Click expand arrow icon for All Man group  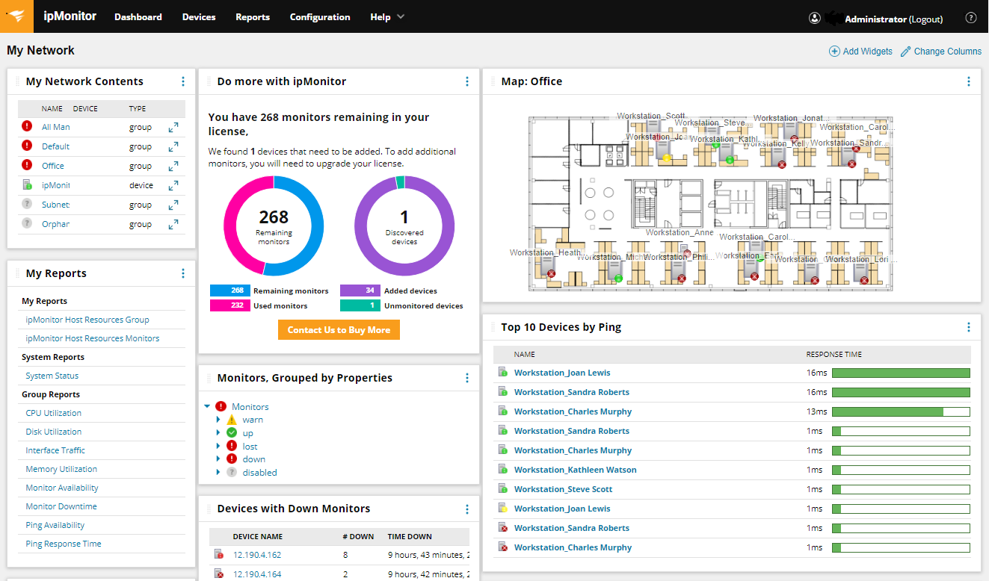coord(173,128)
